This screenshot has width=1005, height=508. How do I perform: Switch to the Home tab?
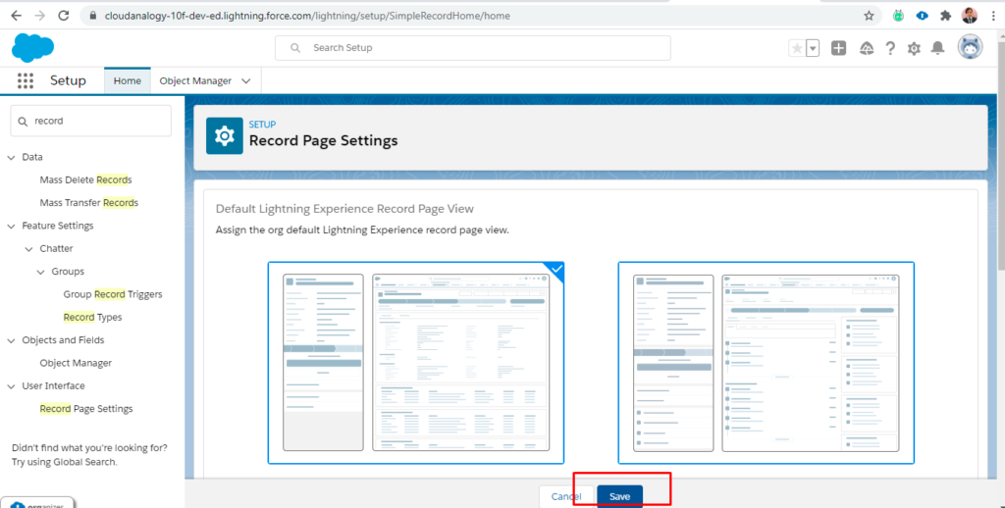pyautogui.click(x=127, y=80)
